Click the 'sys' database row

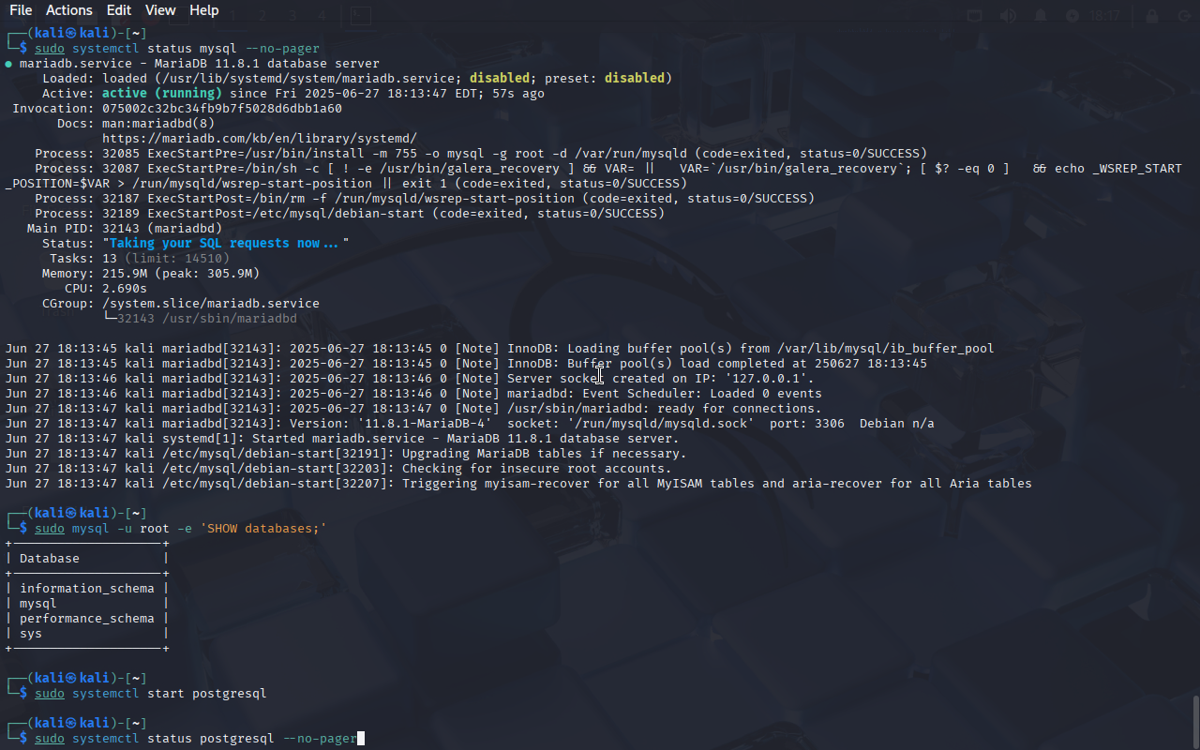click(x=87, y=634)
